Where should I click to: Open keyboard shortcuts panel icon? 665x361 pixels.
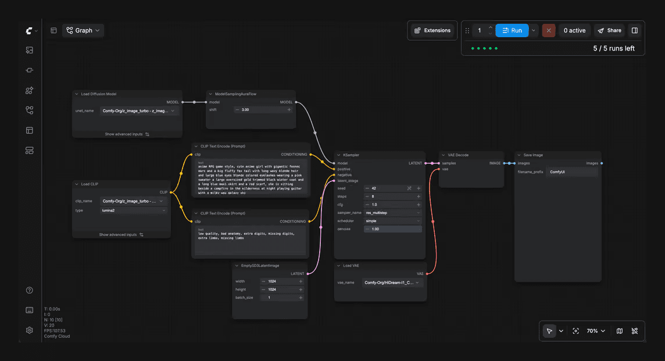29,310
